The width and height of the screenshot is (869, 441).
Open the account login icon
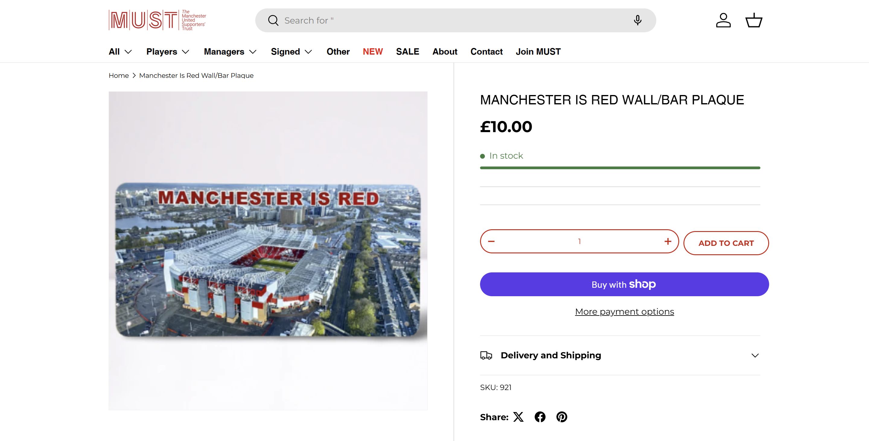click(723, 20)
